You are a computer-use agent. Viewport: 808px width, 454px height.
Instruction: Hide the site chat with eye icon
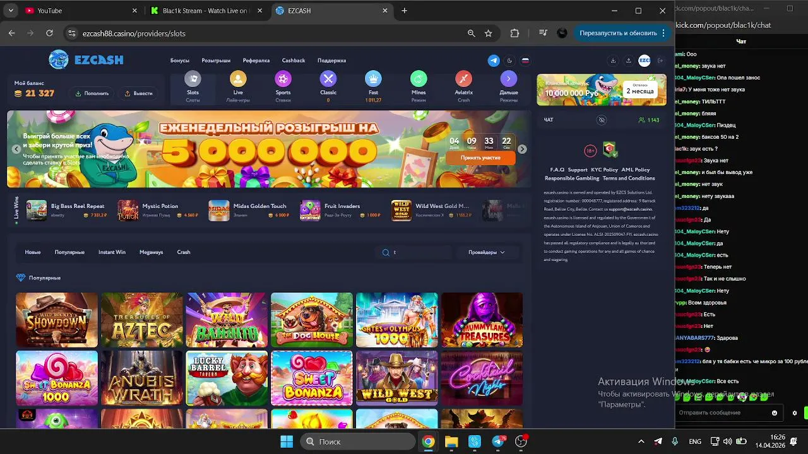602,120
